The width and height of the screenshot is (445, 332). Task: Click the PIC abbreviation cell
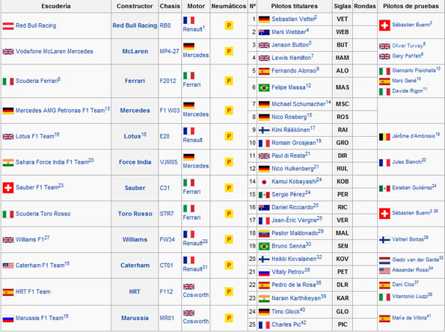coord(343,325)
